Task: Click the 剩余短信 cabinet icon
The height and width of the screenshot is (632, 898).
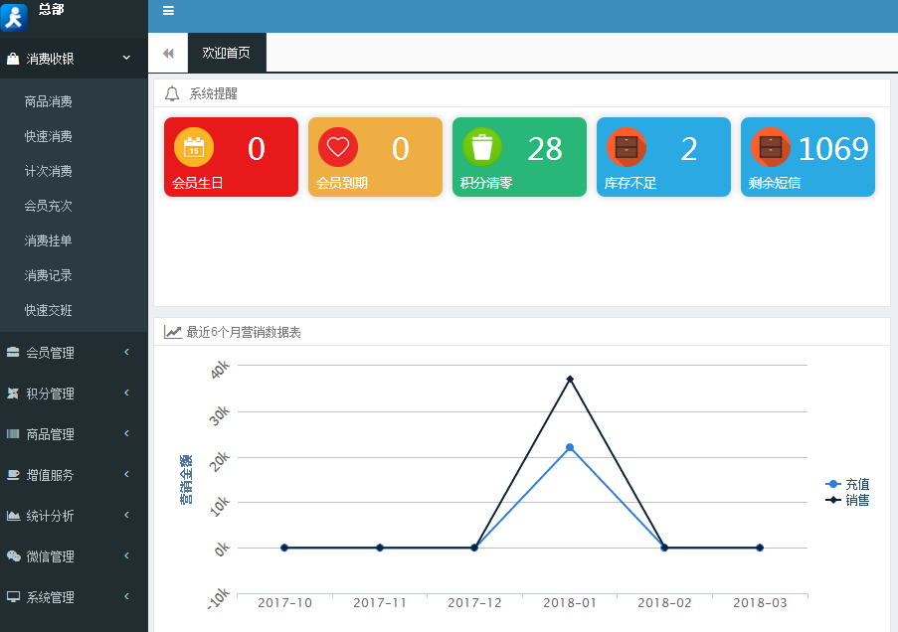Action: (x=771, y=147)
